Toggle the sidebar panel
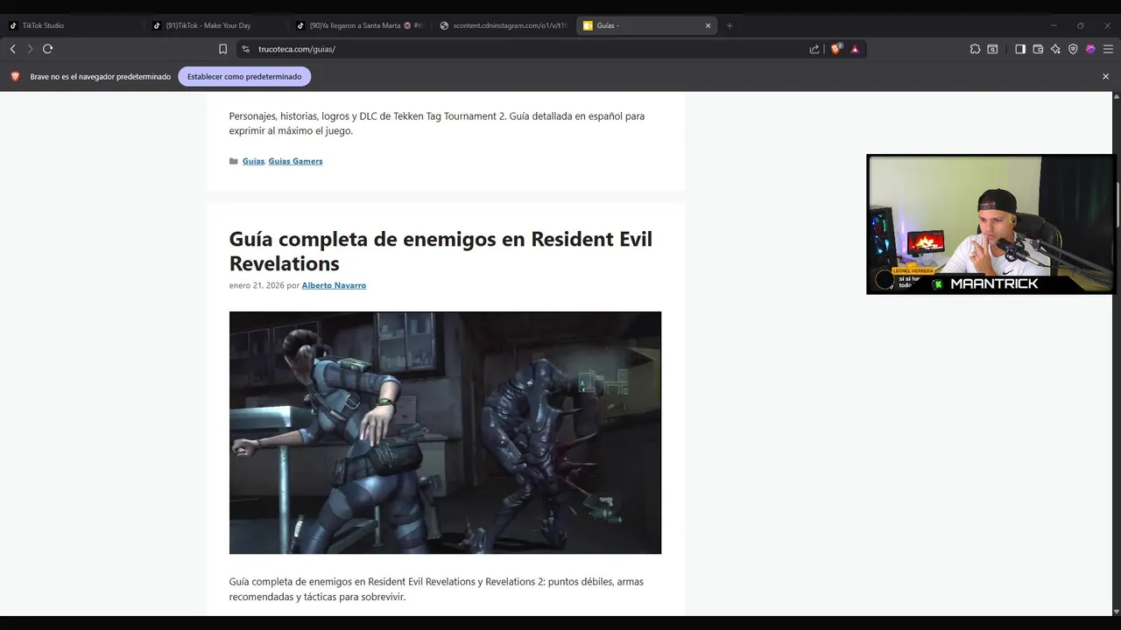The image size is (1121, 630). tap(1020, 49)
